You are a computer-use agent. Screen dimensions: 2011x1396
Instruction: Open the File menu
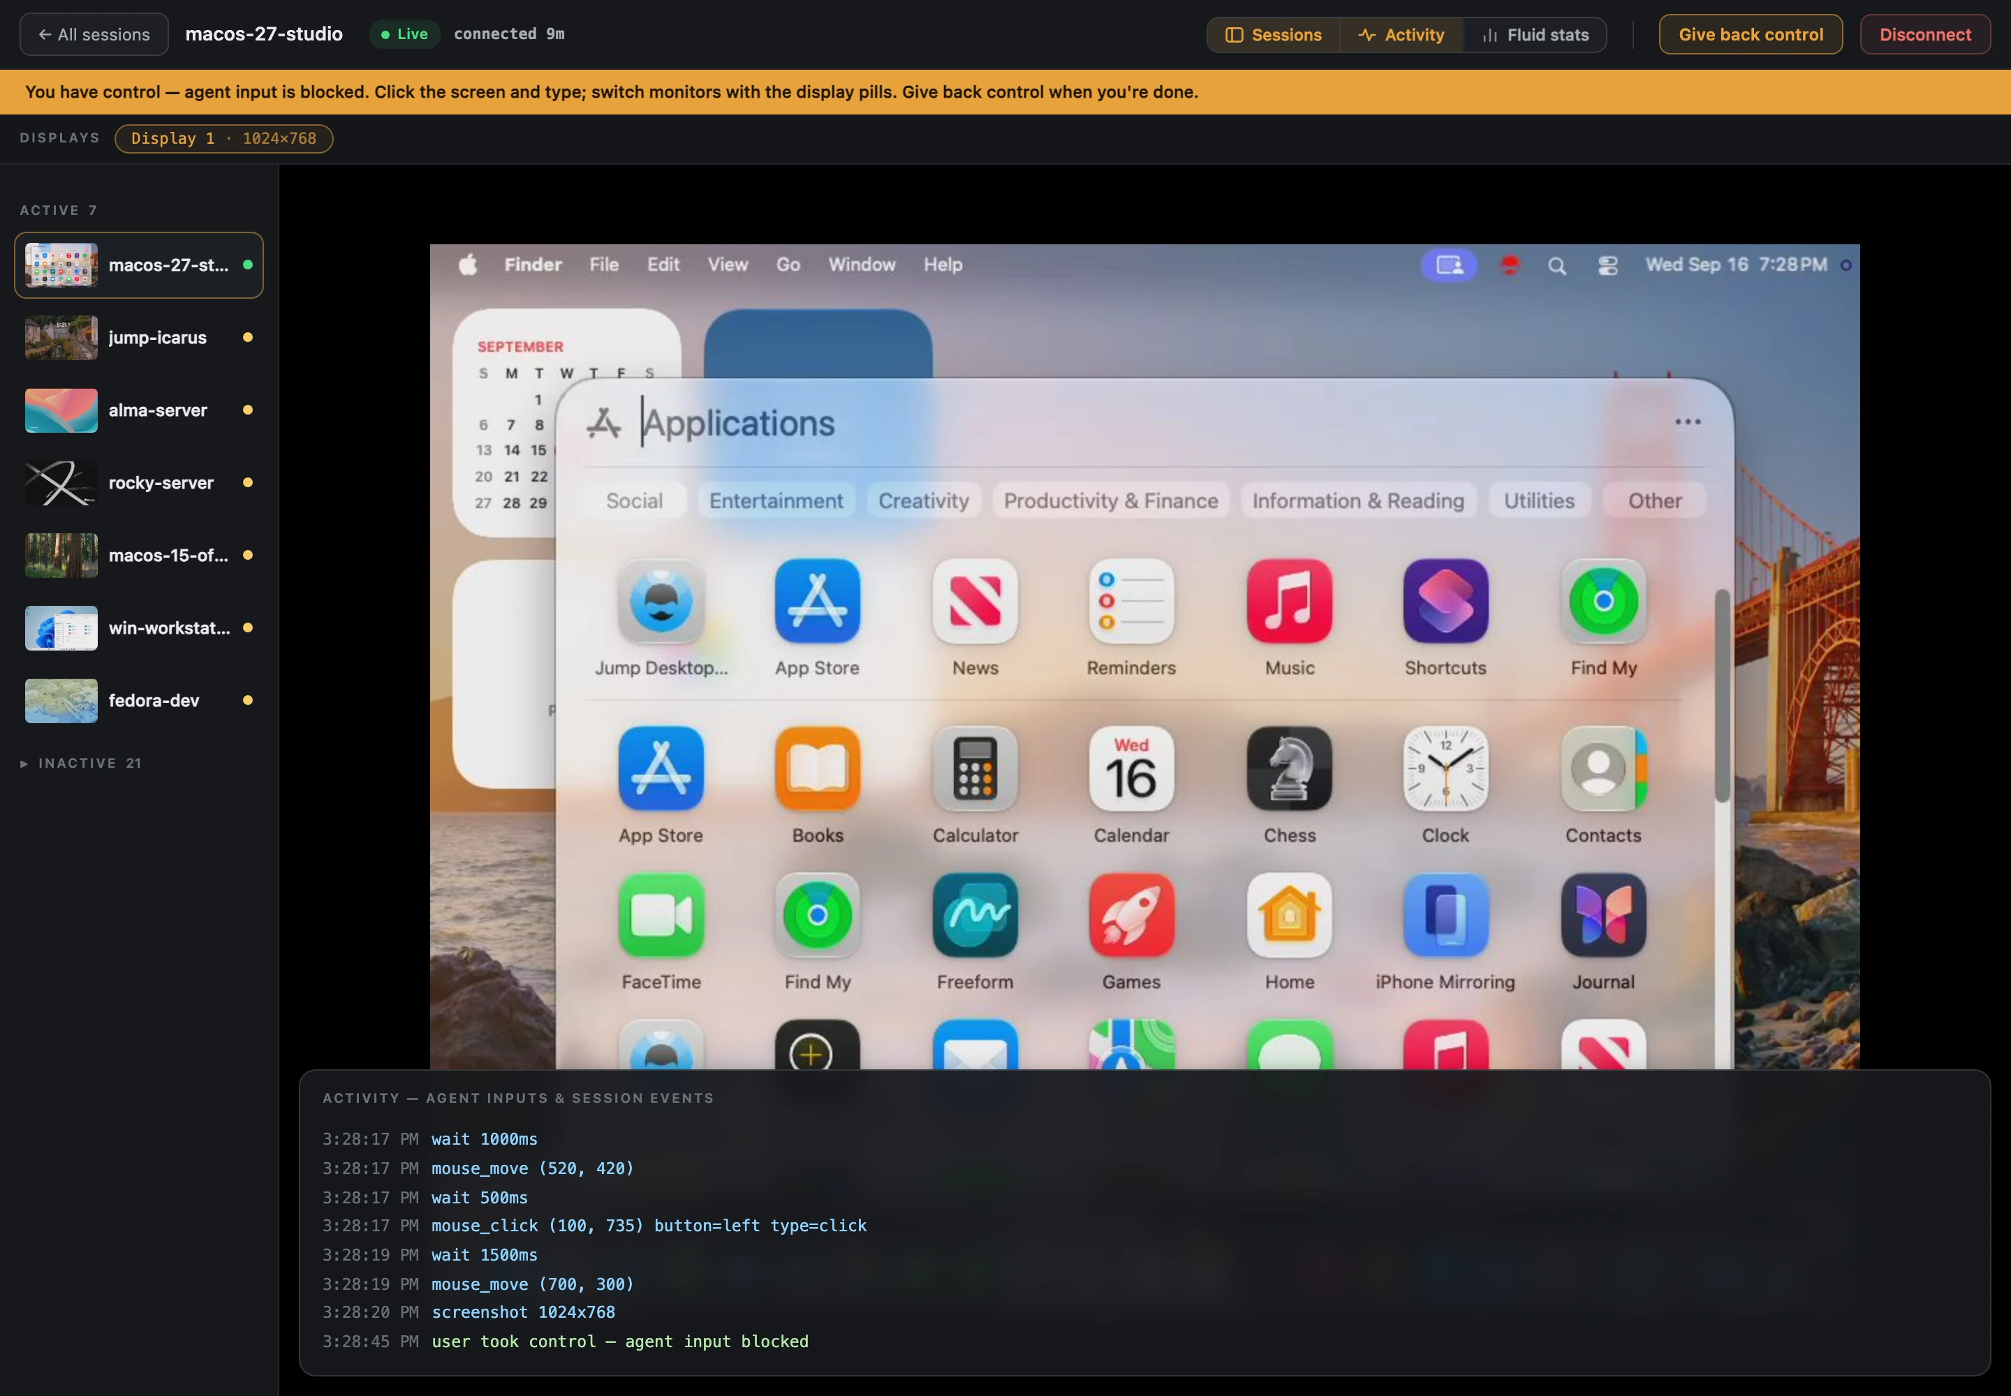pyautogui.click(x=604, y=264)
